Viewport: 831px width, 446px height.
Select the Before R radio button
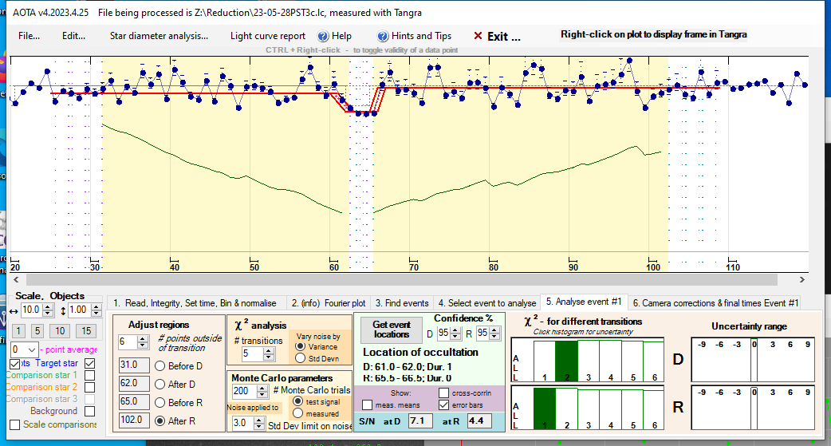pos(160,402)
